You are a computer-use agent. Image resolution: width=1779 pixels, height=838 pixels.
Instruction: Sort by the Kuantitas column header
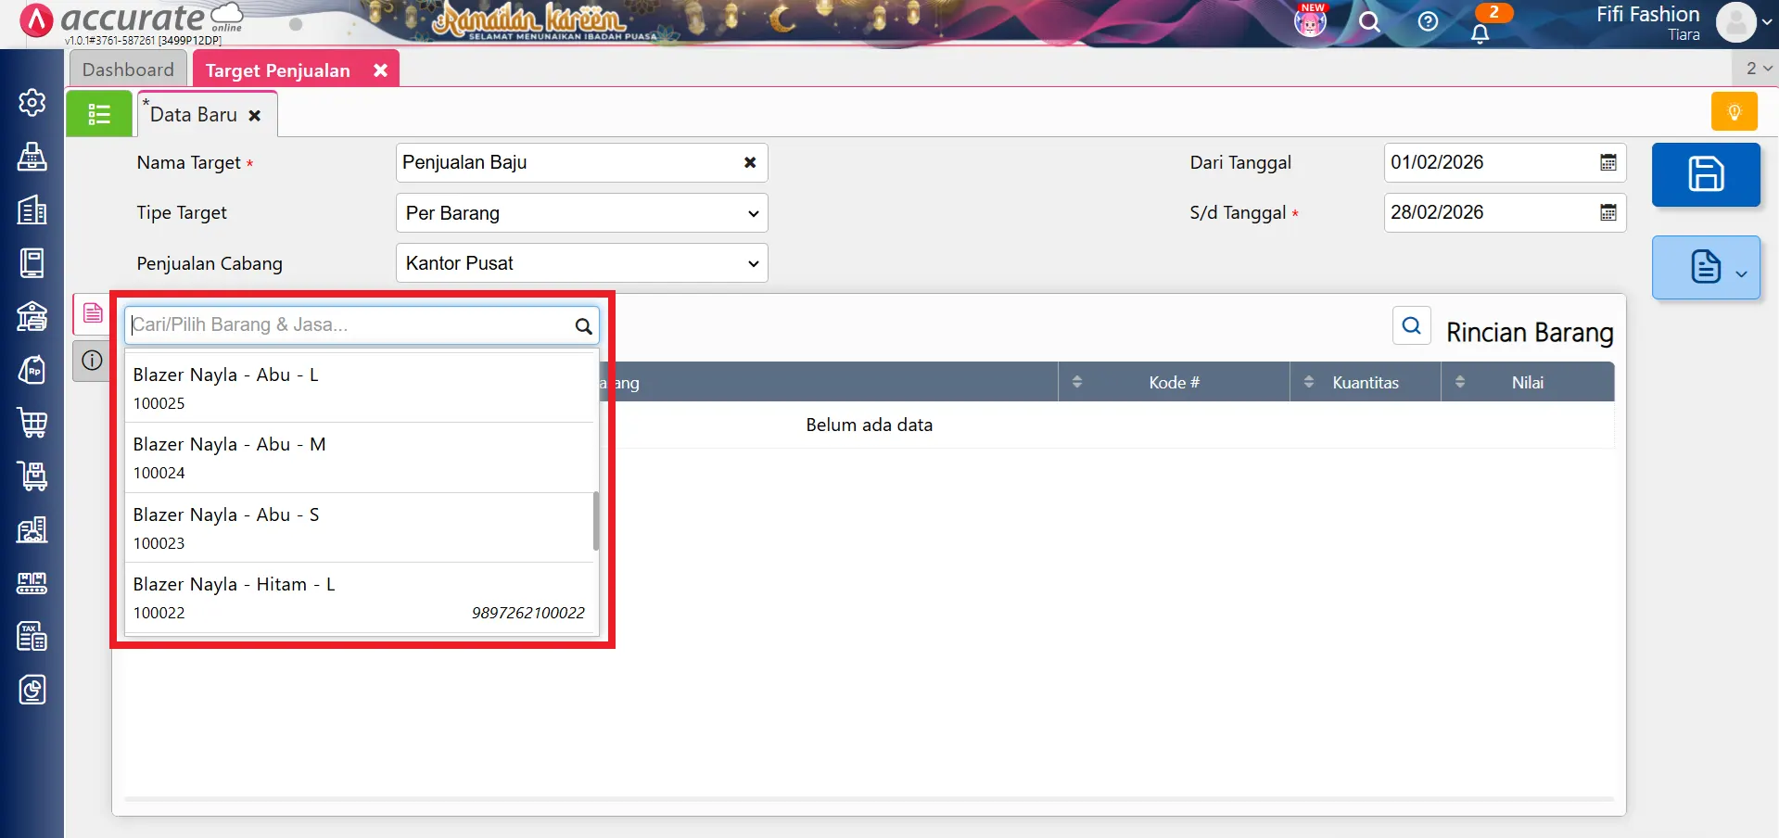[1365, 382]
